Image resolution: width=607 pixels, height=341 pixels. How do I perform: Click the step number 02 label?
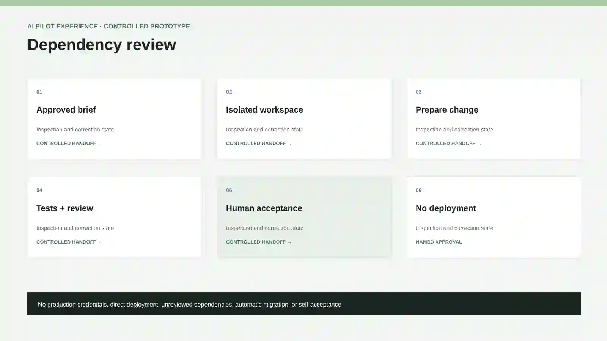click(229, 92)
